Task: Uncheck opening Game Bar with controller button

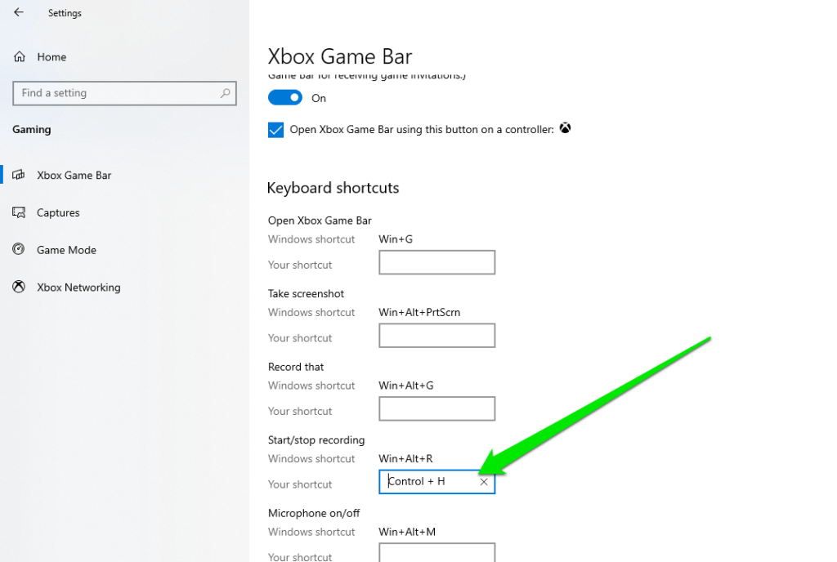Action: click(275, 129)
